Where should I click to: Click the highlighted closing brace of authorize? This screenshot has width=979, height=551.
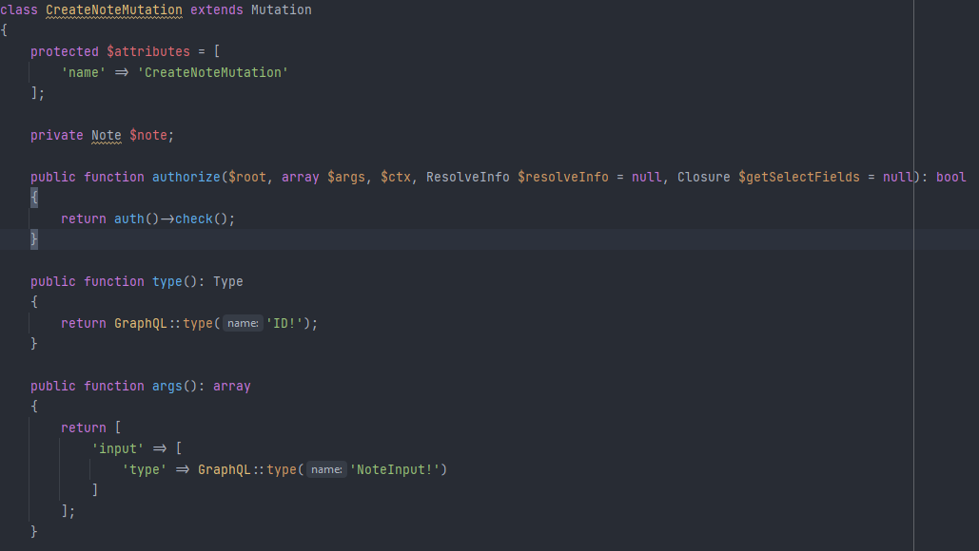[33, 239]
